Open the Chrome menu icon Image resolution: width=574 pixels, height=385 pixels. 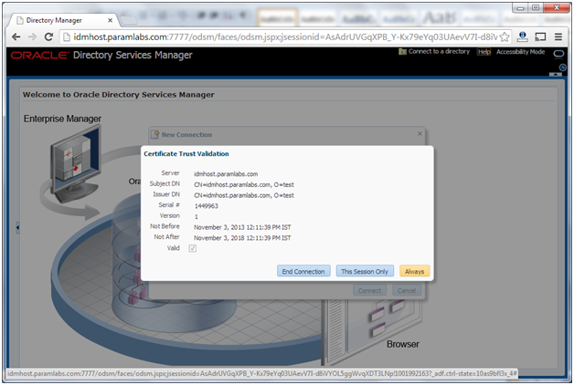pos(558,36)
